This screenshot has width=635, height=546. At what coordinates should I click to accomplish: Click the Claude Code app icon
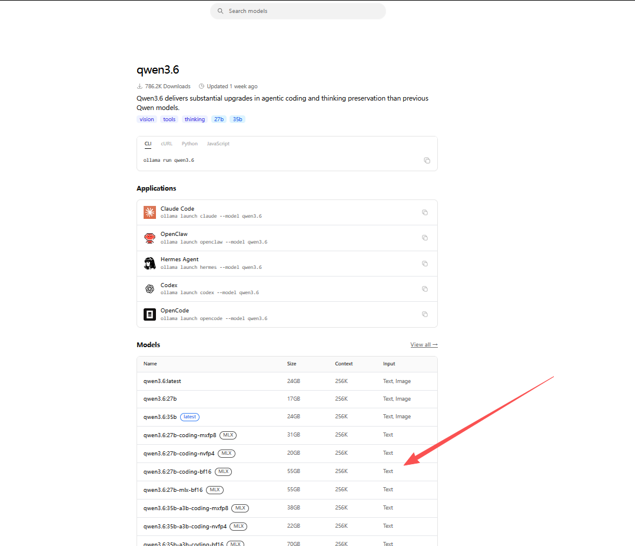(150, 212)
